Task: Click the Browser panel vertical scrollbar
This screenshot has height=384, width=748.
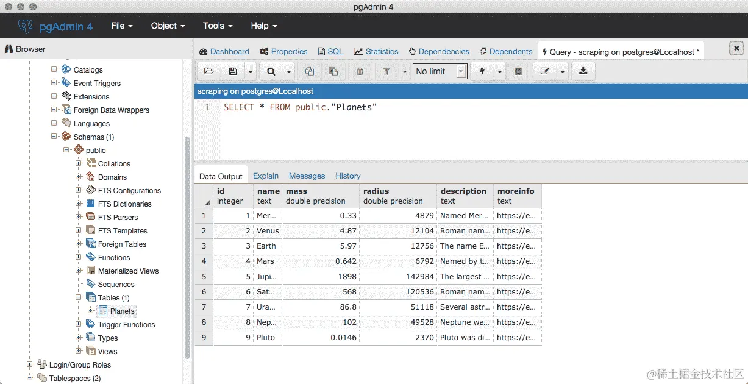Action: (187, 247)
